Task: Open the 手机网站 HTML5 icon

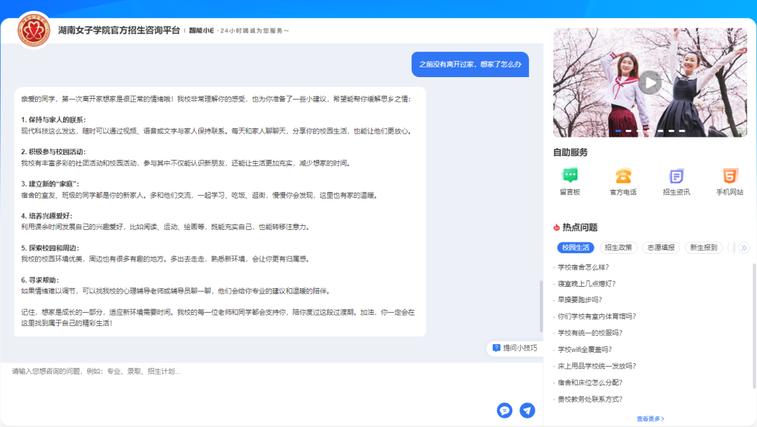Action: point(730,176)
